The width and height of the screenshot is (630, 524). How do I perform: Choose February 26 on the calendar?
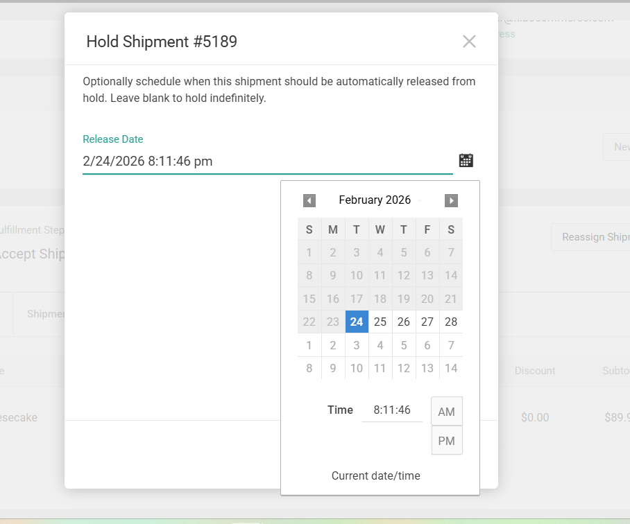404,322
